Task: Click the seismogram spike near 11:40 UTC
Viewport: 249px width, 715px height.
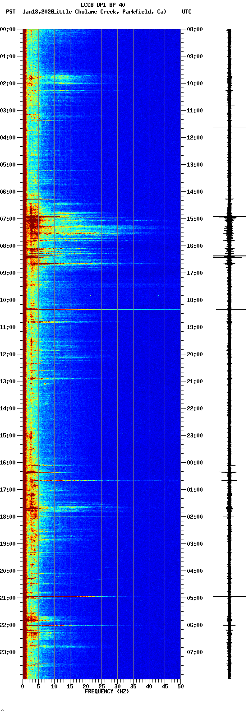Action: 229,127
